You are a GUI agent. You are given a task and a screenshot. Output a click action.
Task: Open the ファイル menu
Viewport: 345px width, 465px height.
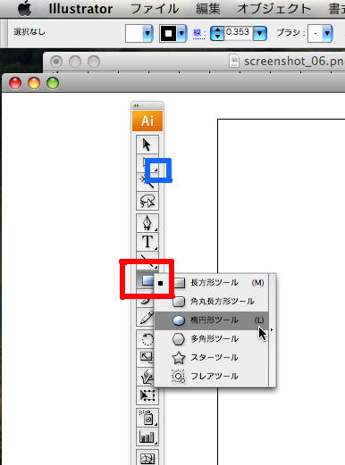pyautogui.click(x=155, y=9)
